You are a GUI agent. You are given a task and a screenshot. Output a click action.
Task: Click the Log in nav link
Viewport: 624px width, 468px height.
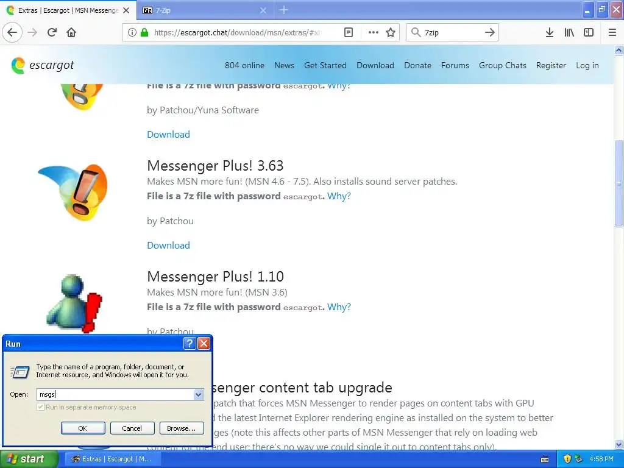pos(587,65)
